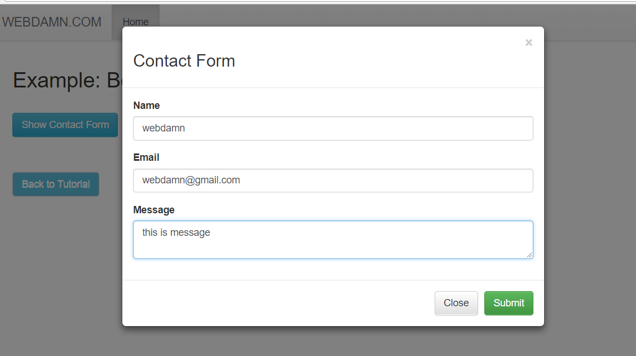Click the Example page heading

tap(67, 80)
